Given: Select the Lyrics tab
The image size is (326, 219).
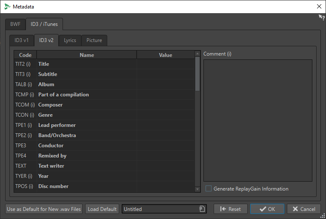Looking at the screenshot, I should [x=70, y=40].
